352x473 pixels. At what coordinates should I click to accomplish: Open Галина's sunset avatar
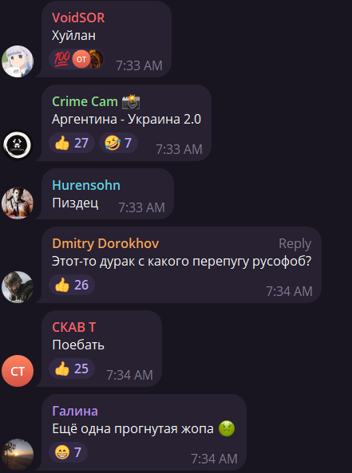18,455
